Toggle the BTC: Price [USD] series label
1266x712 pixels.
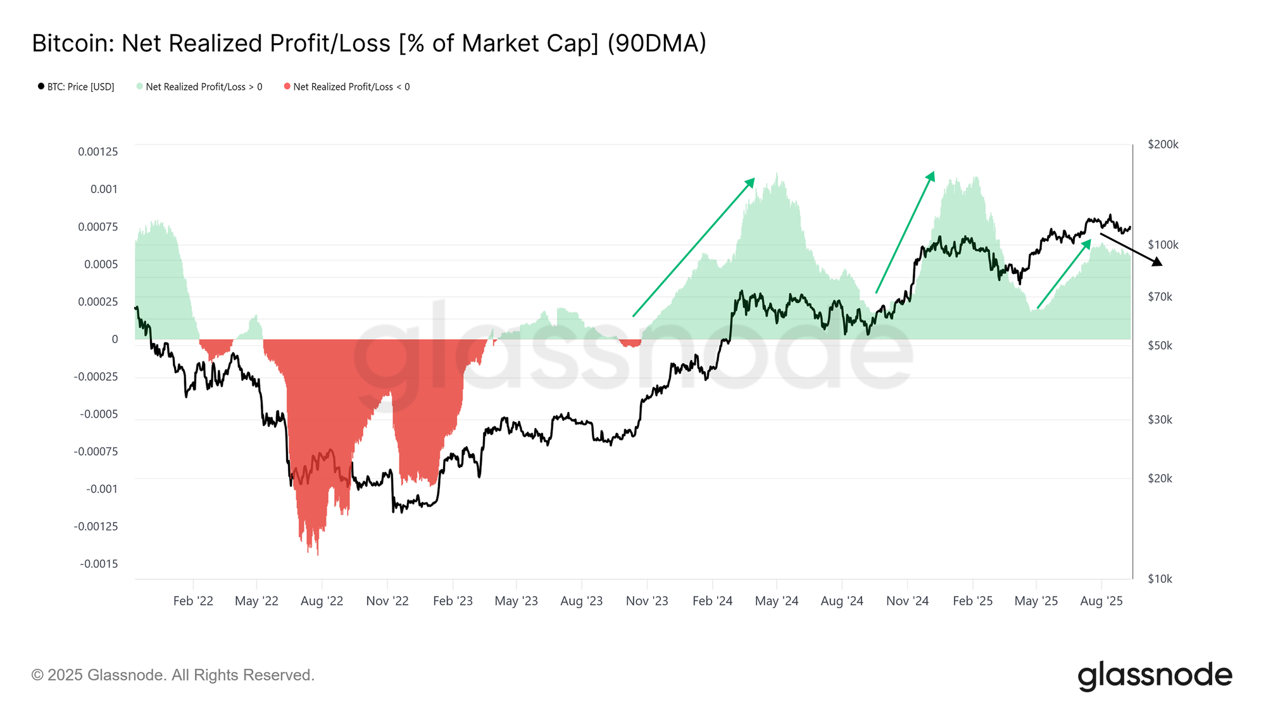pyautogui.click(x=81, y=87)
